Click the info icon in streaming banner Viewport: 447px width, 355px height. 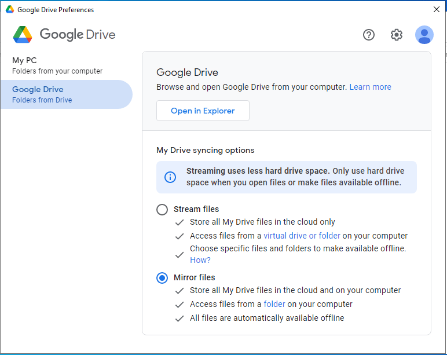[170, 177]
